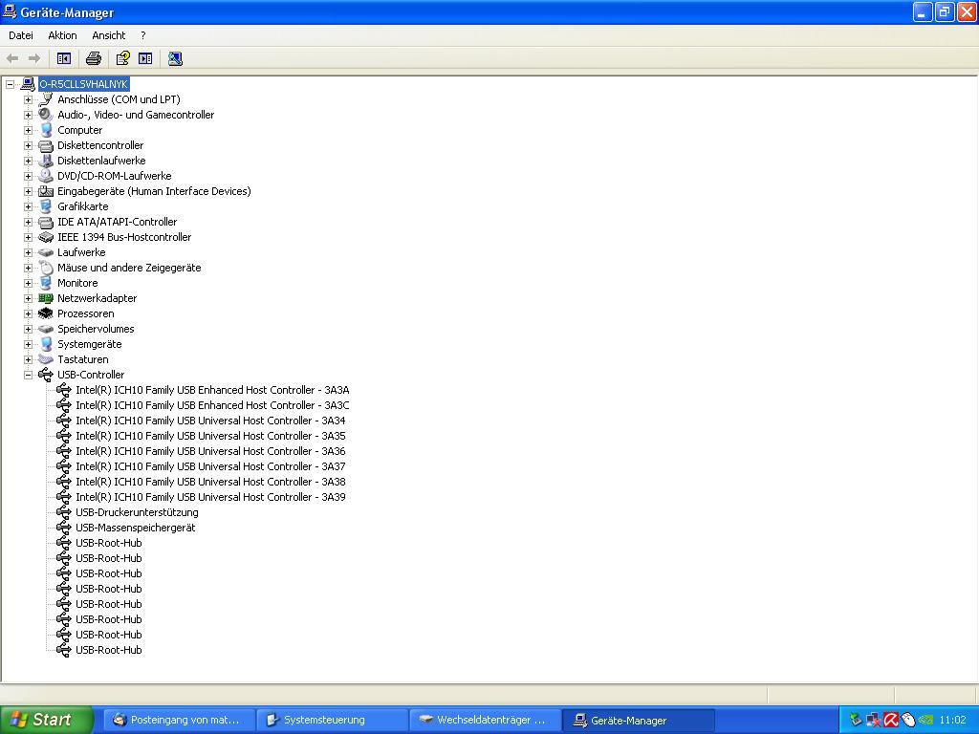The image size is (979, 734).
Task: Expand the Laufwerke node
Action: pyautogui.click(x=28, y=252)
